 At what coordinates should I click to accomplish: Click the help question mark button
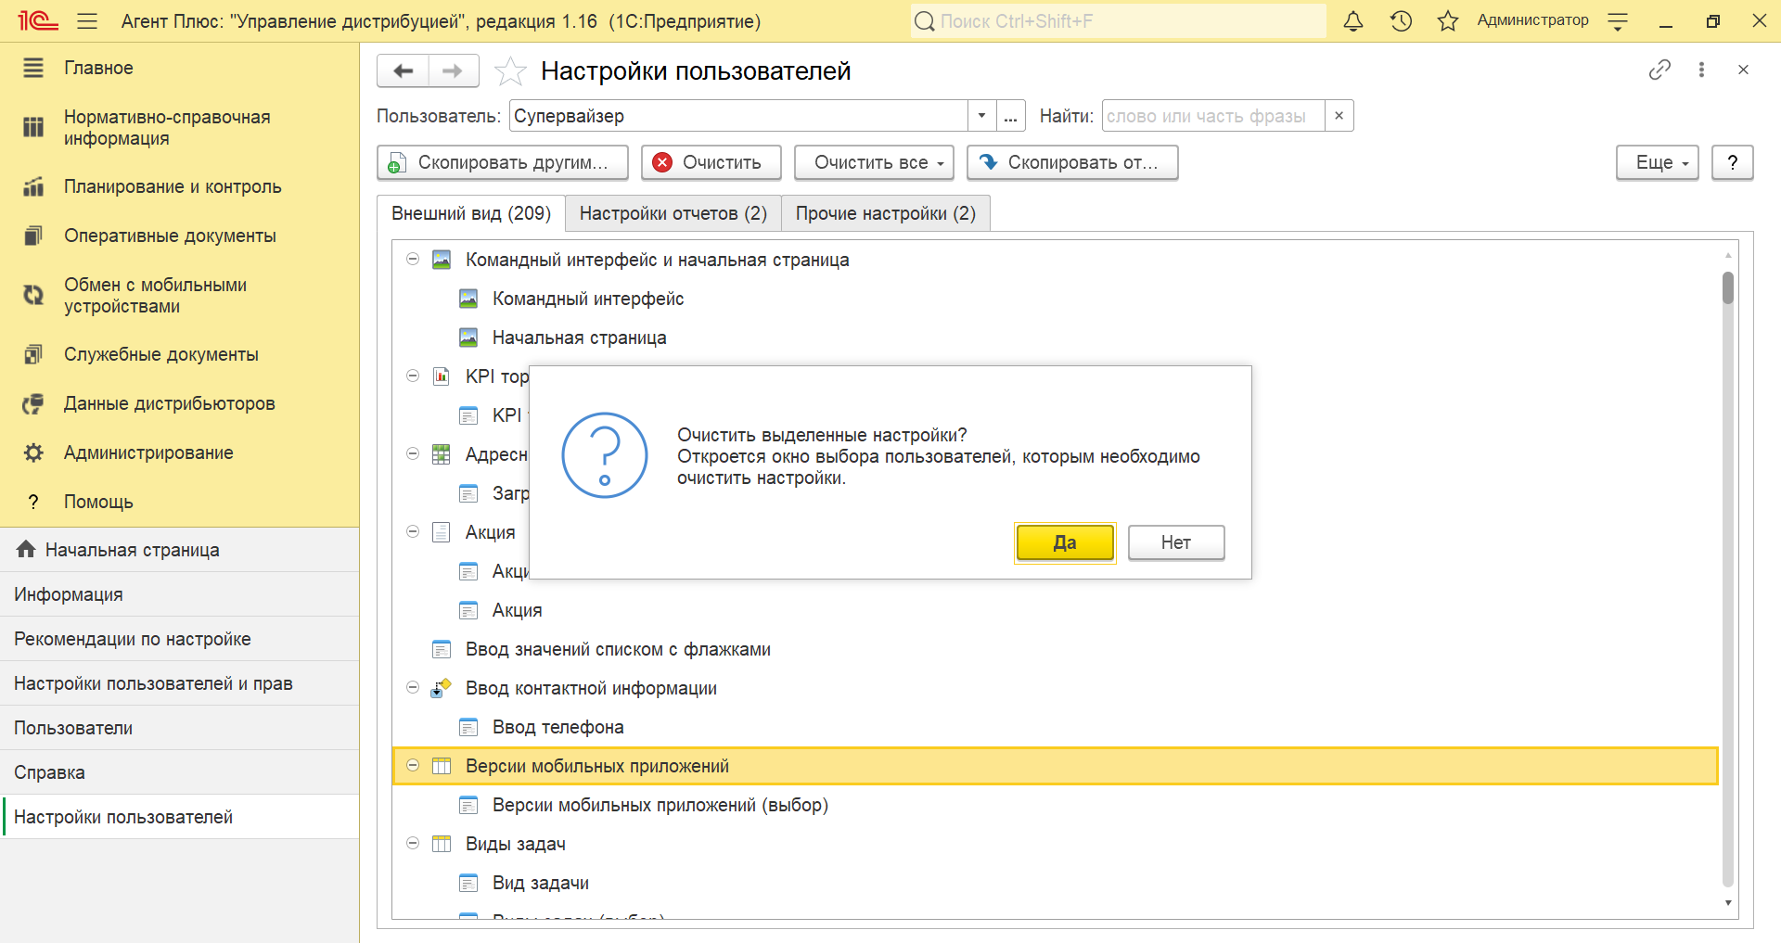coord(1732,162)
